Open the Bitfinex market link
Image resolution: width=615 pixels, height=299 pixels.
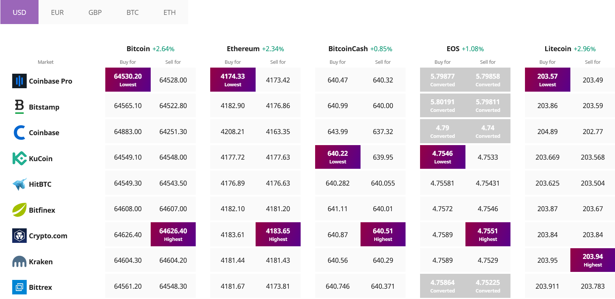point(42,210)
